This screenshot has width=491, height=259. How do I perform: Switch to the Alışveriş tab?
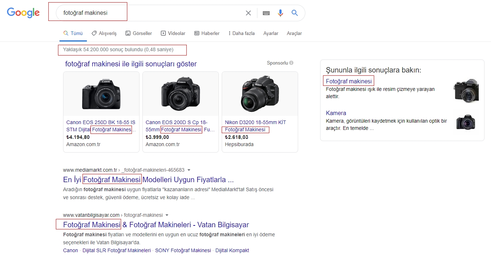coord(104,33)
